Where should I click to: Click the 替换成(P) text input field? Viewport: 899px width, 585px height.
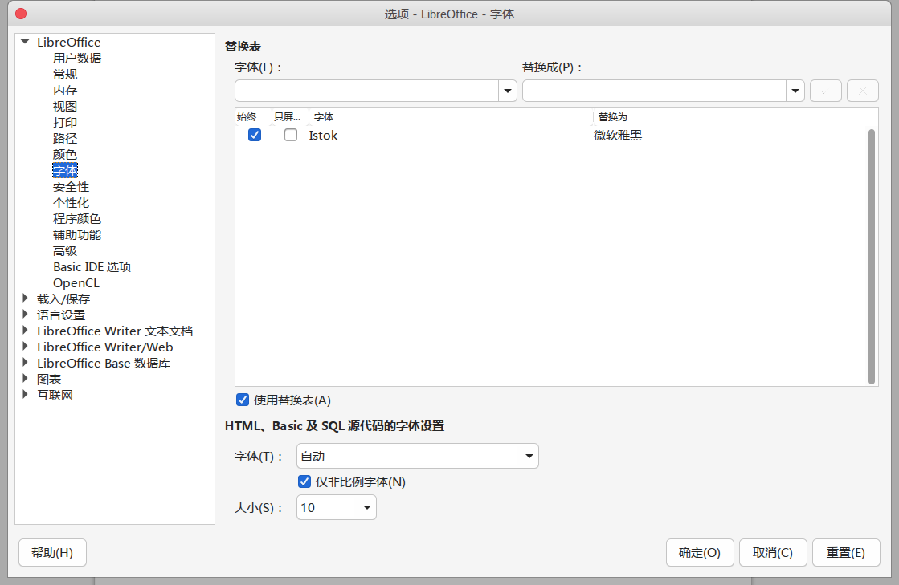[654, 91]
